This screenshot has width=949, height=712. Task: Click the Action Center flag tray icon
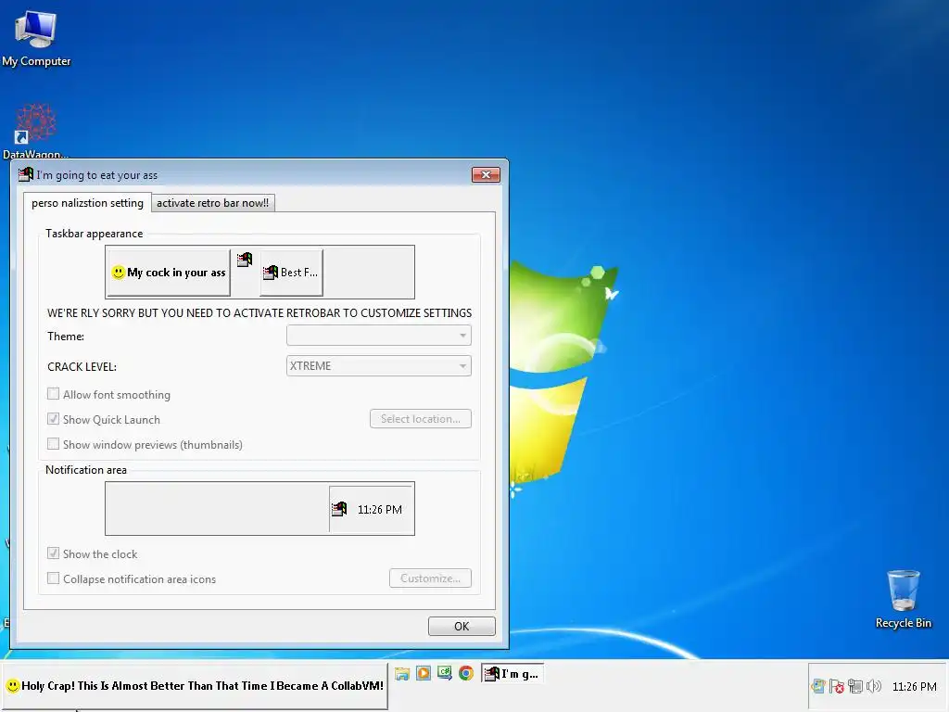point(837,686)
